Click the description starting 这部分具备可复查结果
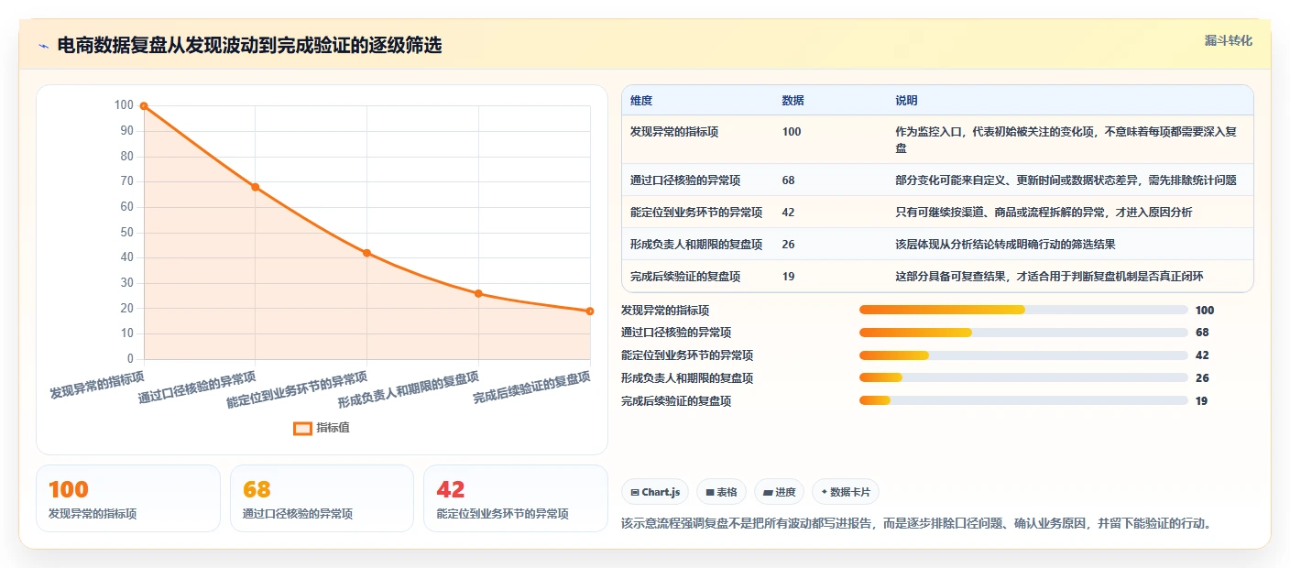This screenshot has width=1290, height=568. point(1049,277)
